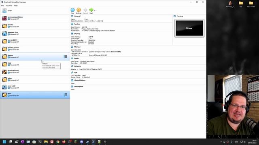Select Tools at the top of the sidebar
Image resolution: width=259 pixels, height=145 pixels.
click(x=35, y=11)
